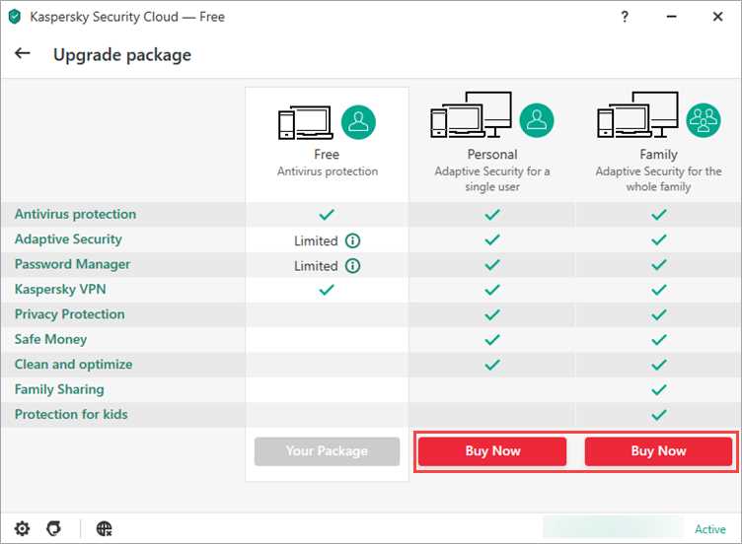Viewport: 742px width, 544px height.
Task: Open Settings gear icon at bottom
Action: click(22, 528)
